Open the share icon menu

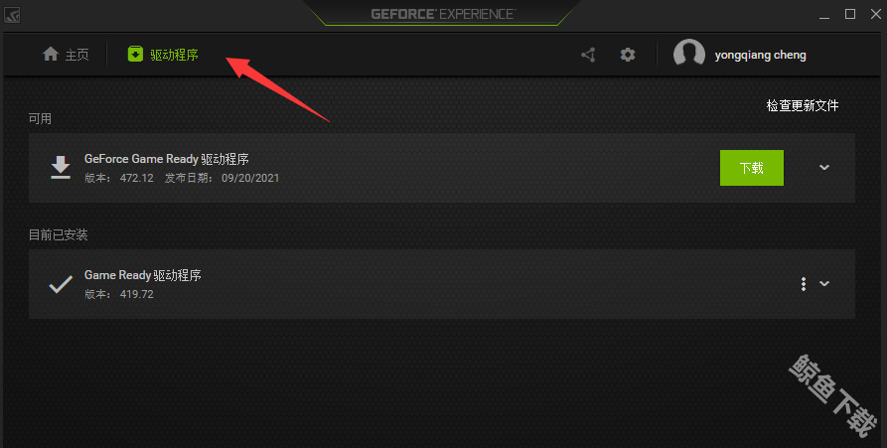588,55
